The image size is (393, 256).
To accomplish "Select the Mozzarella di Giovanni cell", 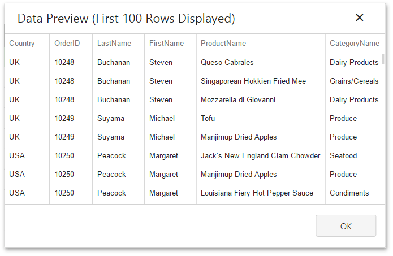I will click(238, 100).
